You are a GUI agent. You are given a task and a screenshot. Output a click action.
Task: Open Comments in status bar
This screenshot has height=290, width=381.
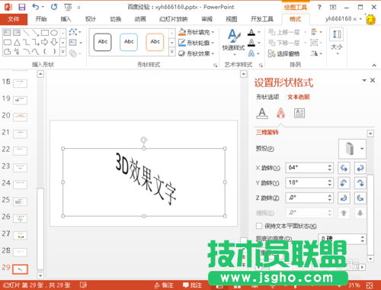tap(192, 285)
